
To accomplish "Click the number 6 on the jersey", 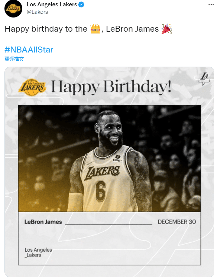I will point(101,191).
